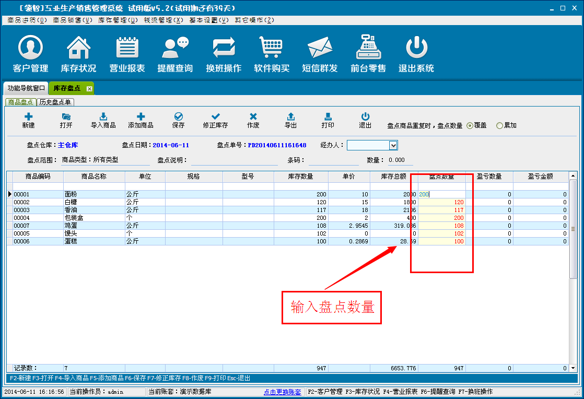
Task: Click 导入商品 import toolbar button
Action: click(103, 120)
